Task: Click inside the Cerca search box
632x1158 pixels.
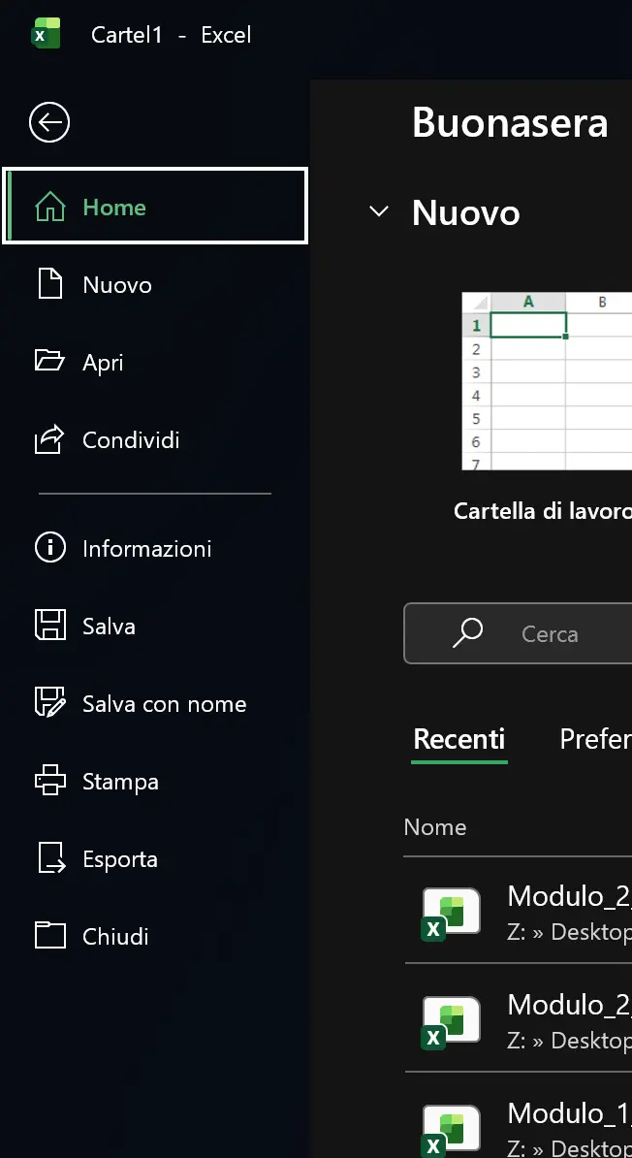Action: (x=543, y=633)
